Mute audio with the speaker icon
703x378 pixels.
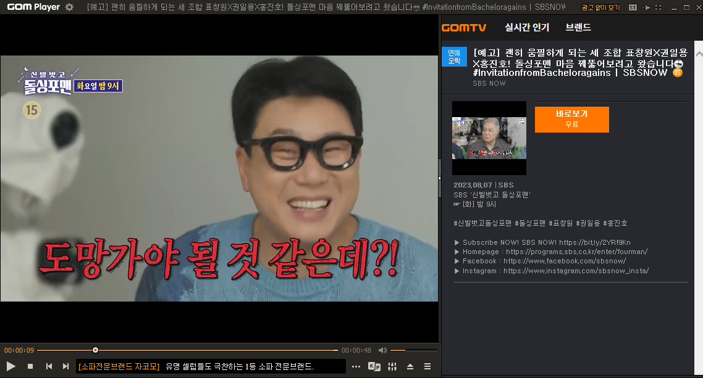click(x=383, y=350)
